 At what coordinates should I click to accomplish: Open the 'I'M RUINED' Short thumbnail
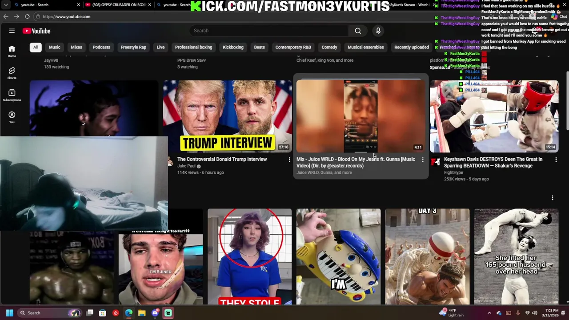pos(160,268)
